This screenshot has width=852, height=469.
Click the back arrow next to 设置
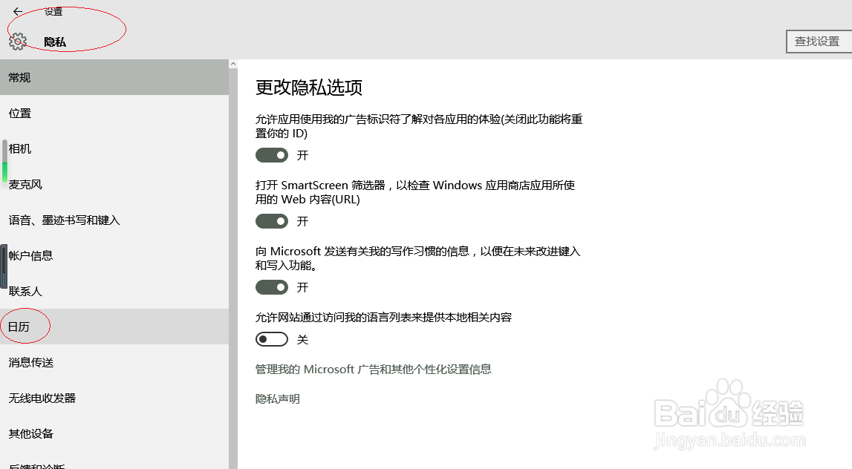point(18,11)
